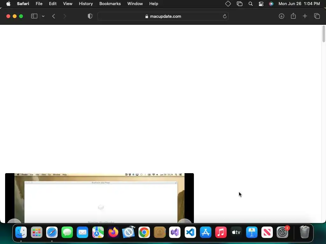Open Safari from the Dock
This screenshot has height=244, width=326.
point(52,232)
